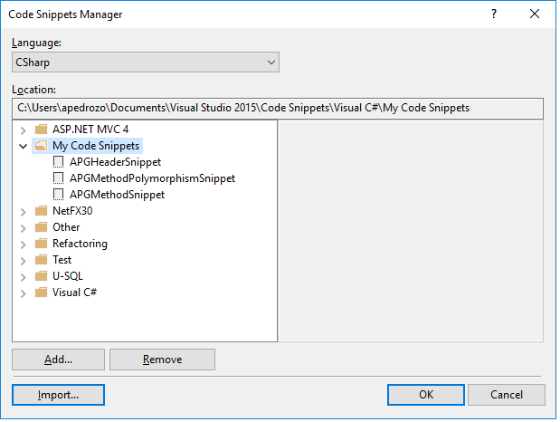Image resolution: width=560 pixels, height=422 pixels.
Task: Open the Language dropdown showing CSharp
Action: click(146, 62)
